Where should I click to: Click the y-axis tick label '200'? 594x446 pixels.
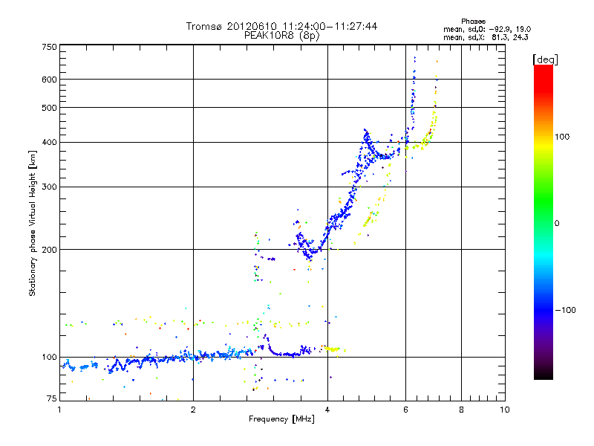click(x=49, y=250)
